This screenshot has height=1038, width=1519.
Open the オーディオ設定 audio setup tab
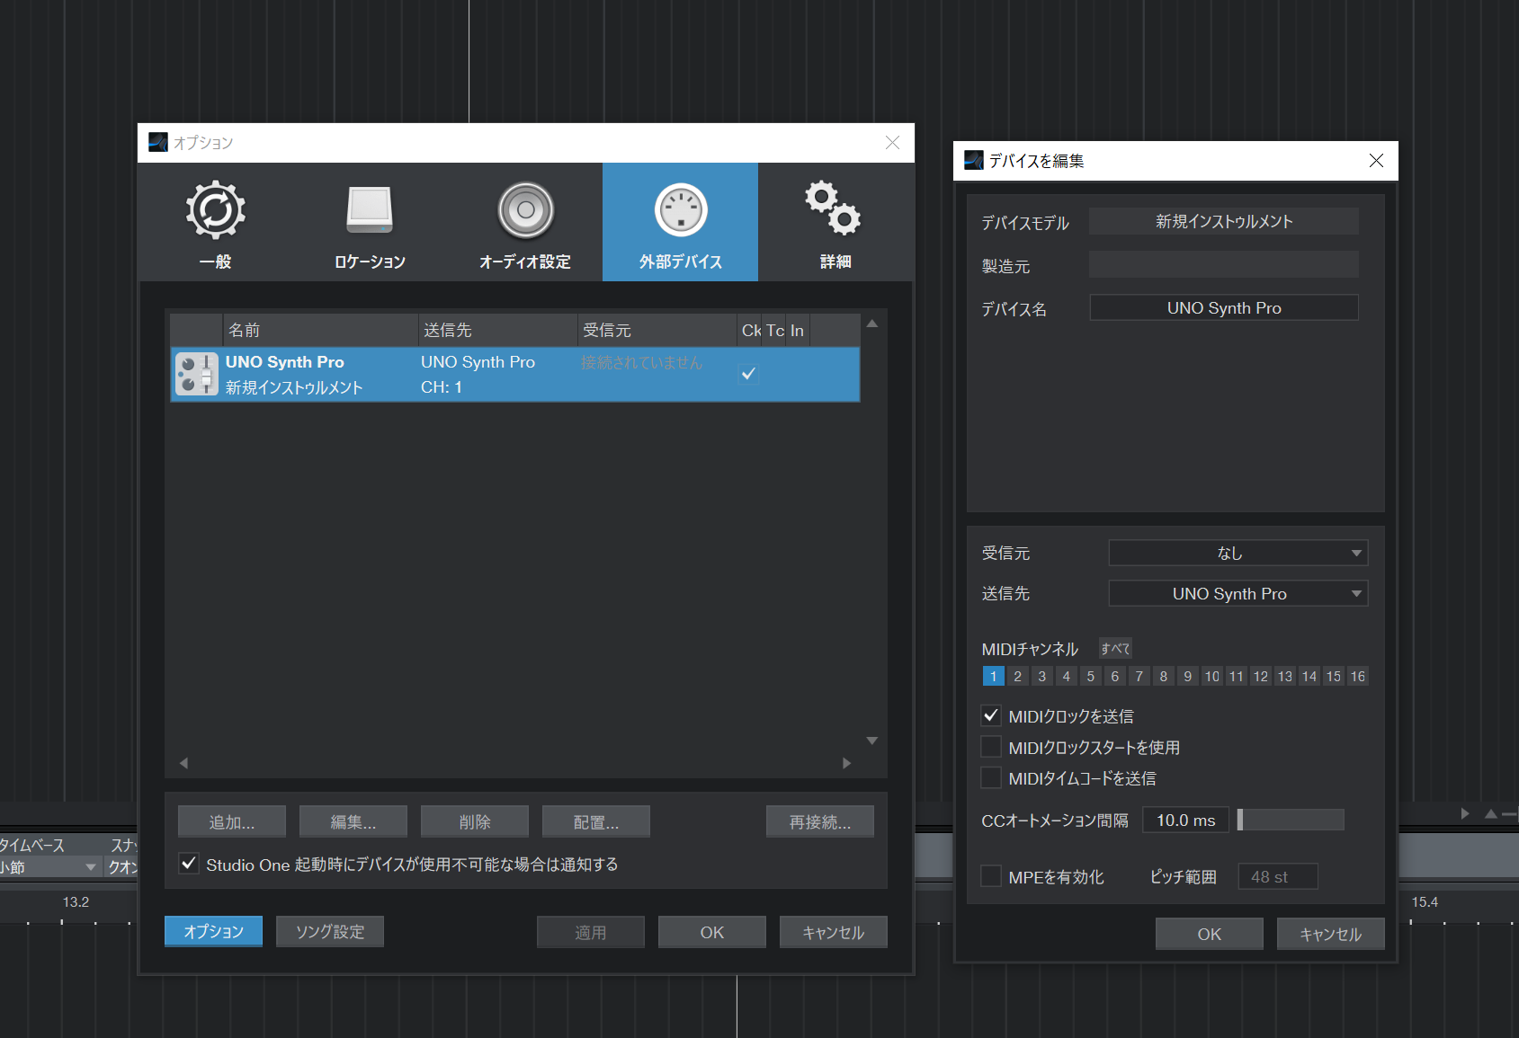coord(525,222)
